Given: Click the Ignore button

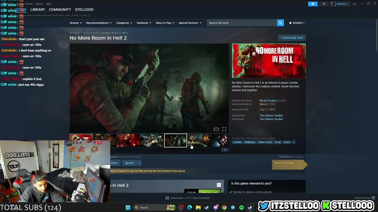Looking at the screenshot, I should pos(129,163).
